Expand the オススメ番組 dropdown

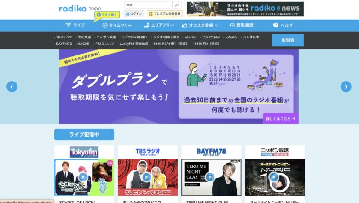point(200,25)
